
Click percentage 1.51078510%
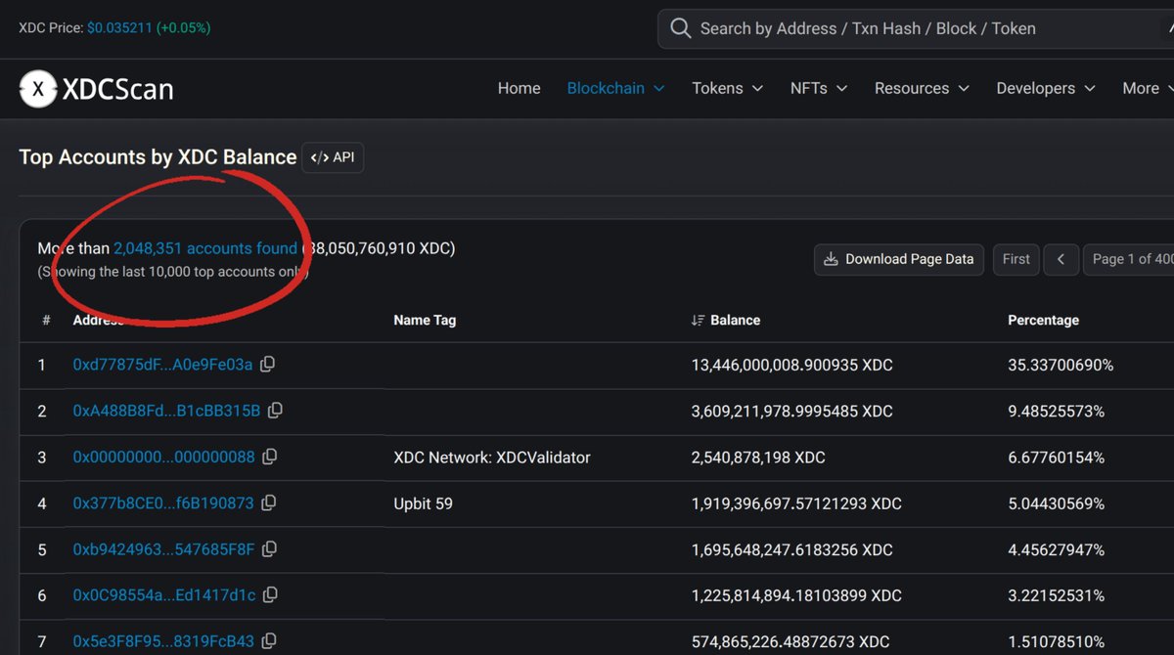[1056, 642]
